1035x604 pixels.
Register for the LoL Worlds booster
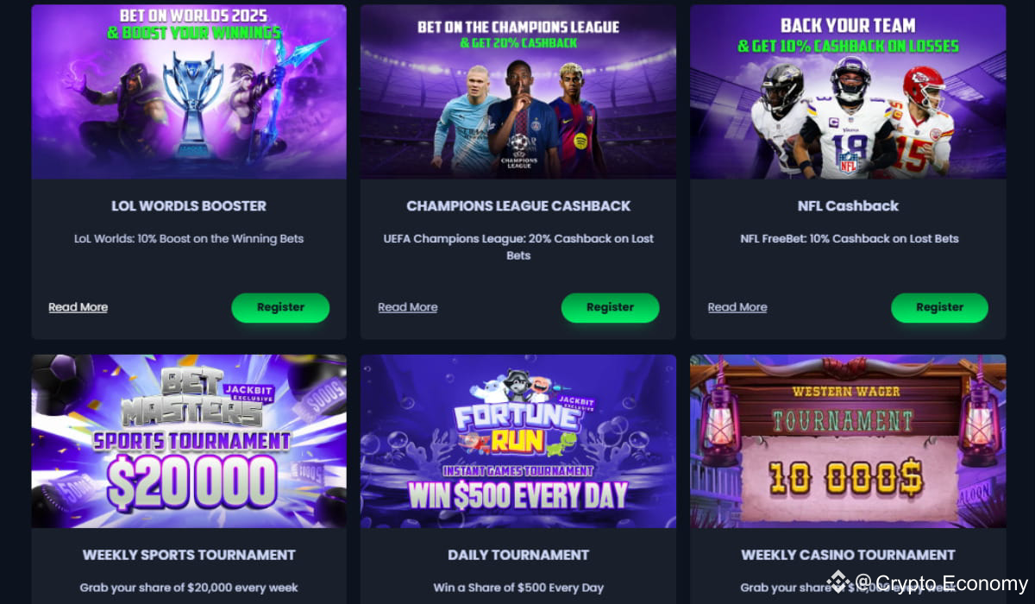(280, 307)
